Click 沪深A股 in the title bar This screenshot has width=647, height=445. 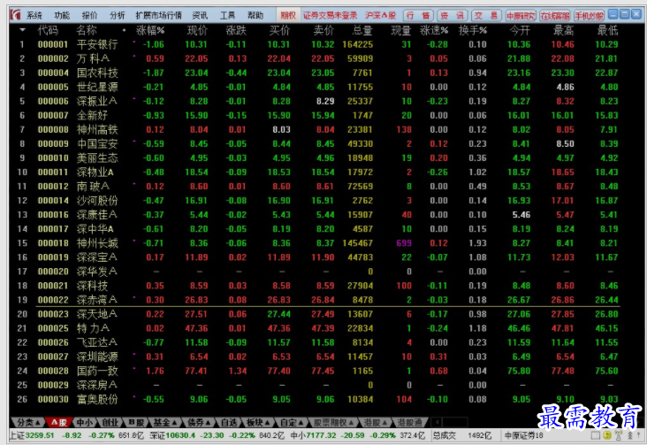[x=380, y=16]
